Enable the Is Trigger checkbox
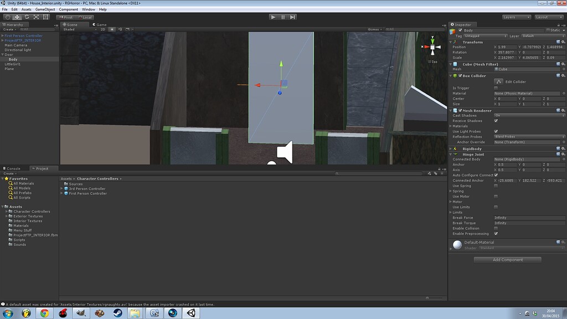This screenshot has width=567, height=319. [496, 88]
